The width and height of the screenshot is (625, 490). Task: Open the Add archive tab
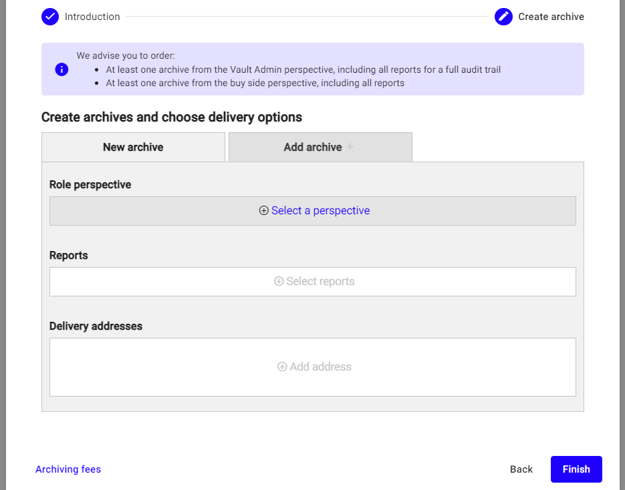coord(313,147)
